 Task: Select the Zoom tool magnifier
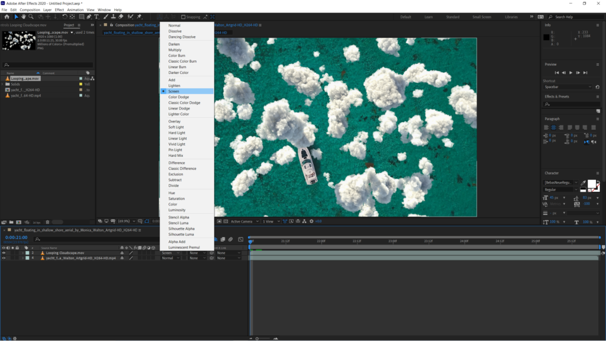[x=31, y=17]
